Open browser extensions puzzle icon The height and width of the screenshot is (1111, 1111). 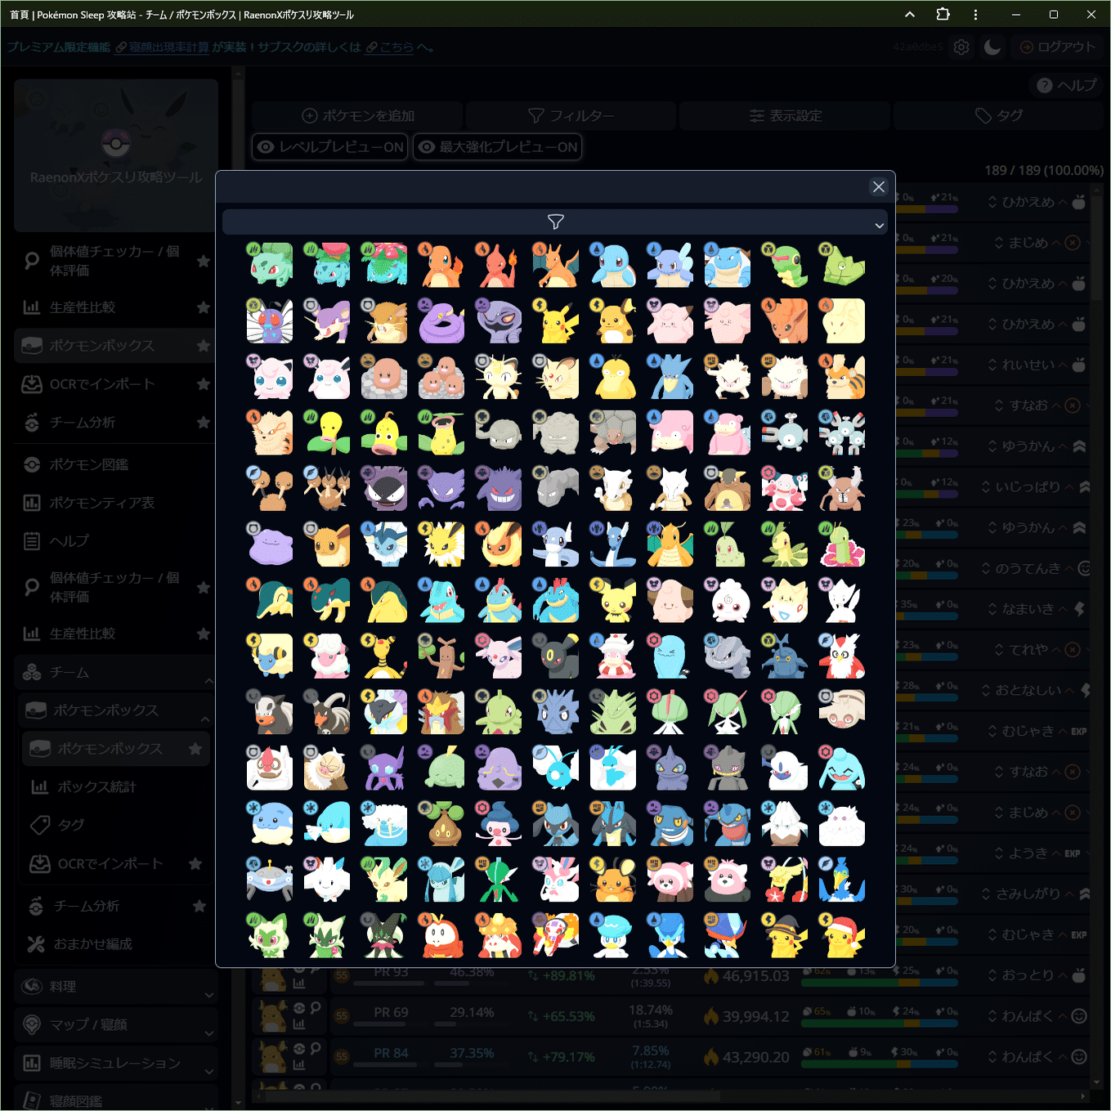[943, 14]
